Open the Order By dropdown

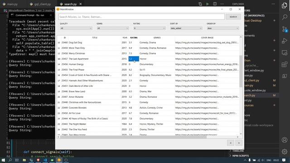tap(223, 28)
